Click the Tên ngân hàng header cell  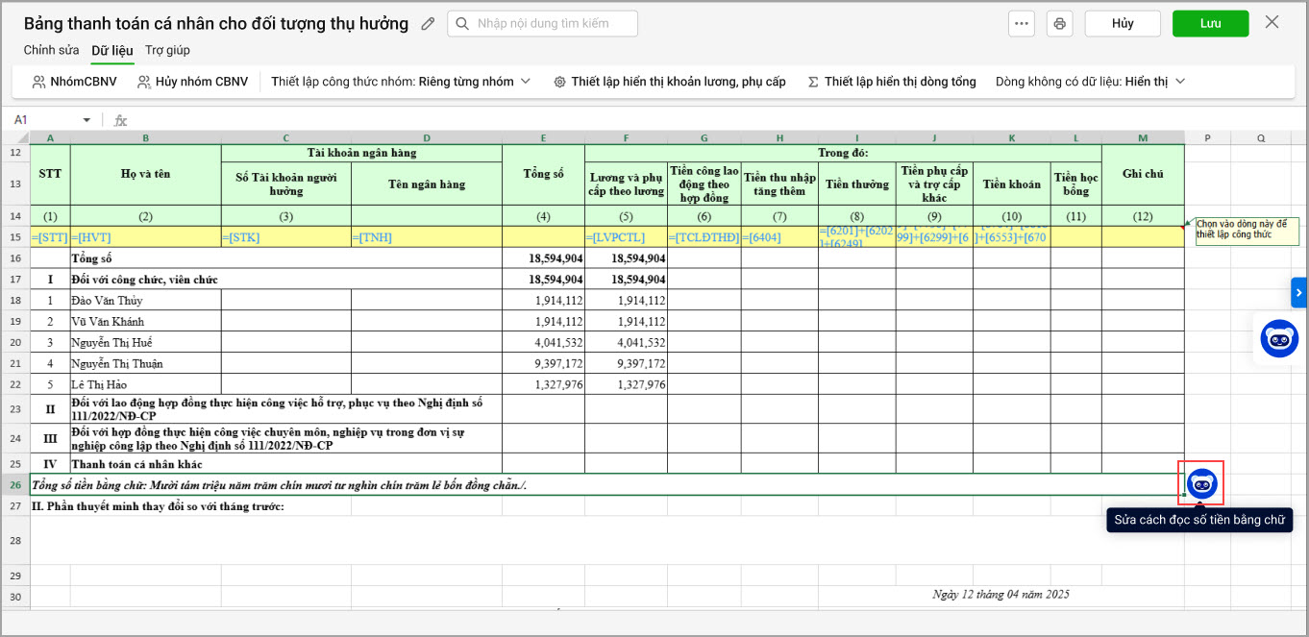[427, 184]
